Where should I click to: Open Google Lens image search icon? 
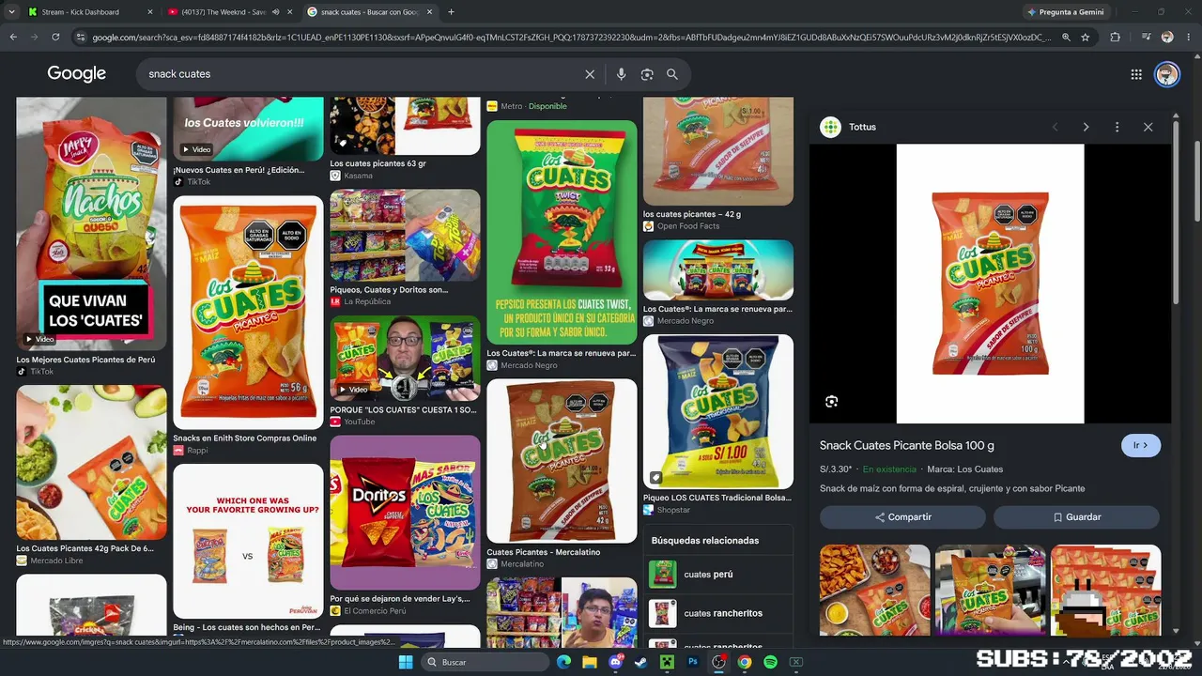[647, 74]
